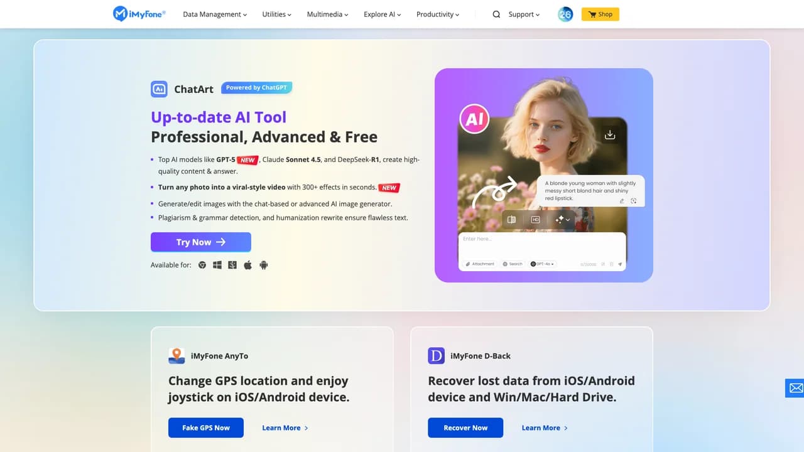The width and height of the screenshot is (804, 452).
Task: Click the Search chip in the prompt box
Action: (x=513, y=264)
